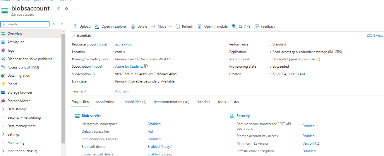The image size is (384, 156).
Task: Click Enabled value for Require secure transfer
Action: pos(308,126)
